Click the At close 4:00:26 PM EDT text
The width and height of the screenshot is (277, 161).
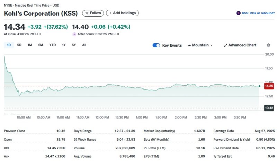click(23, 34)
